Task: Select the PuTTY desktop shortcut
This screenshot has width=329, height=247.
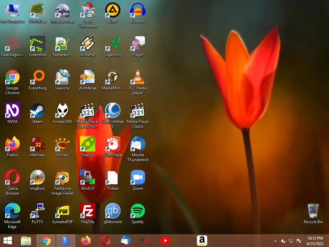Action: click(x=37, y=214)
